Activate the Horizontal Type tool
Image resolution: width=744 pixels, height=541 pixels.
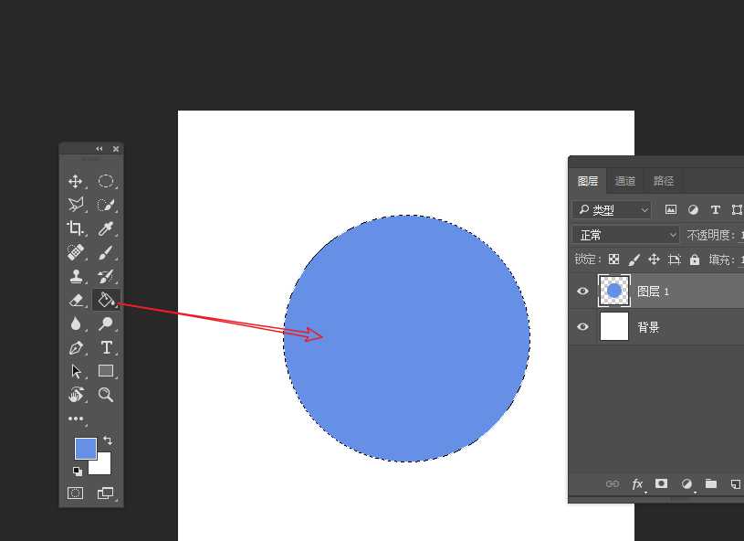[106, 347]
